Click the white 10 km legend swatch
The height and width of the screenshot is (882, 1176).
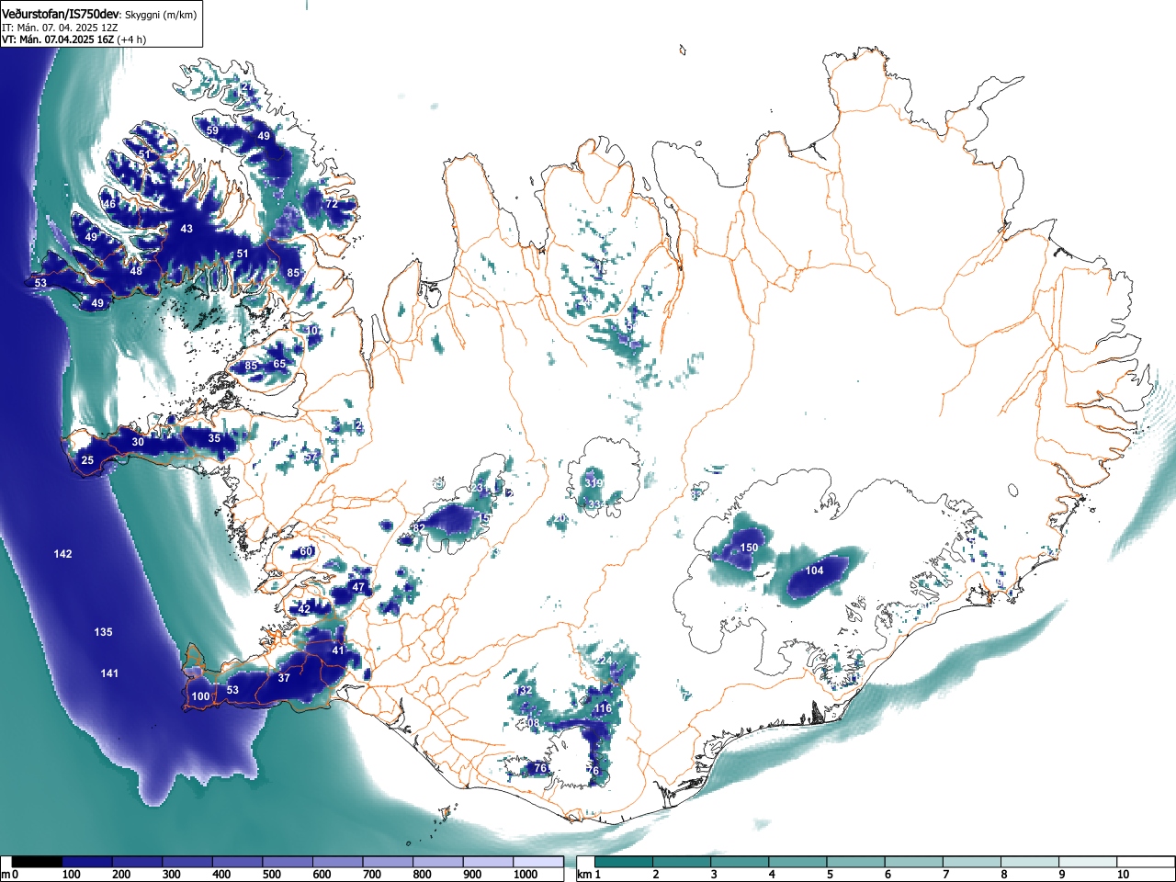(1146, 862)
